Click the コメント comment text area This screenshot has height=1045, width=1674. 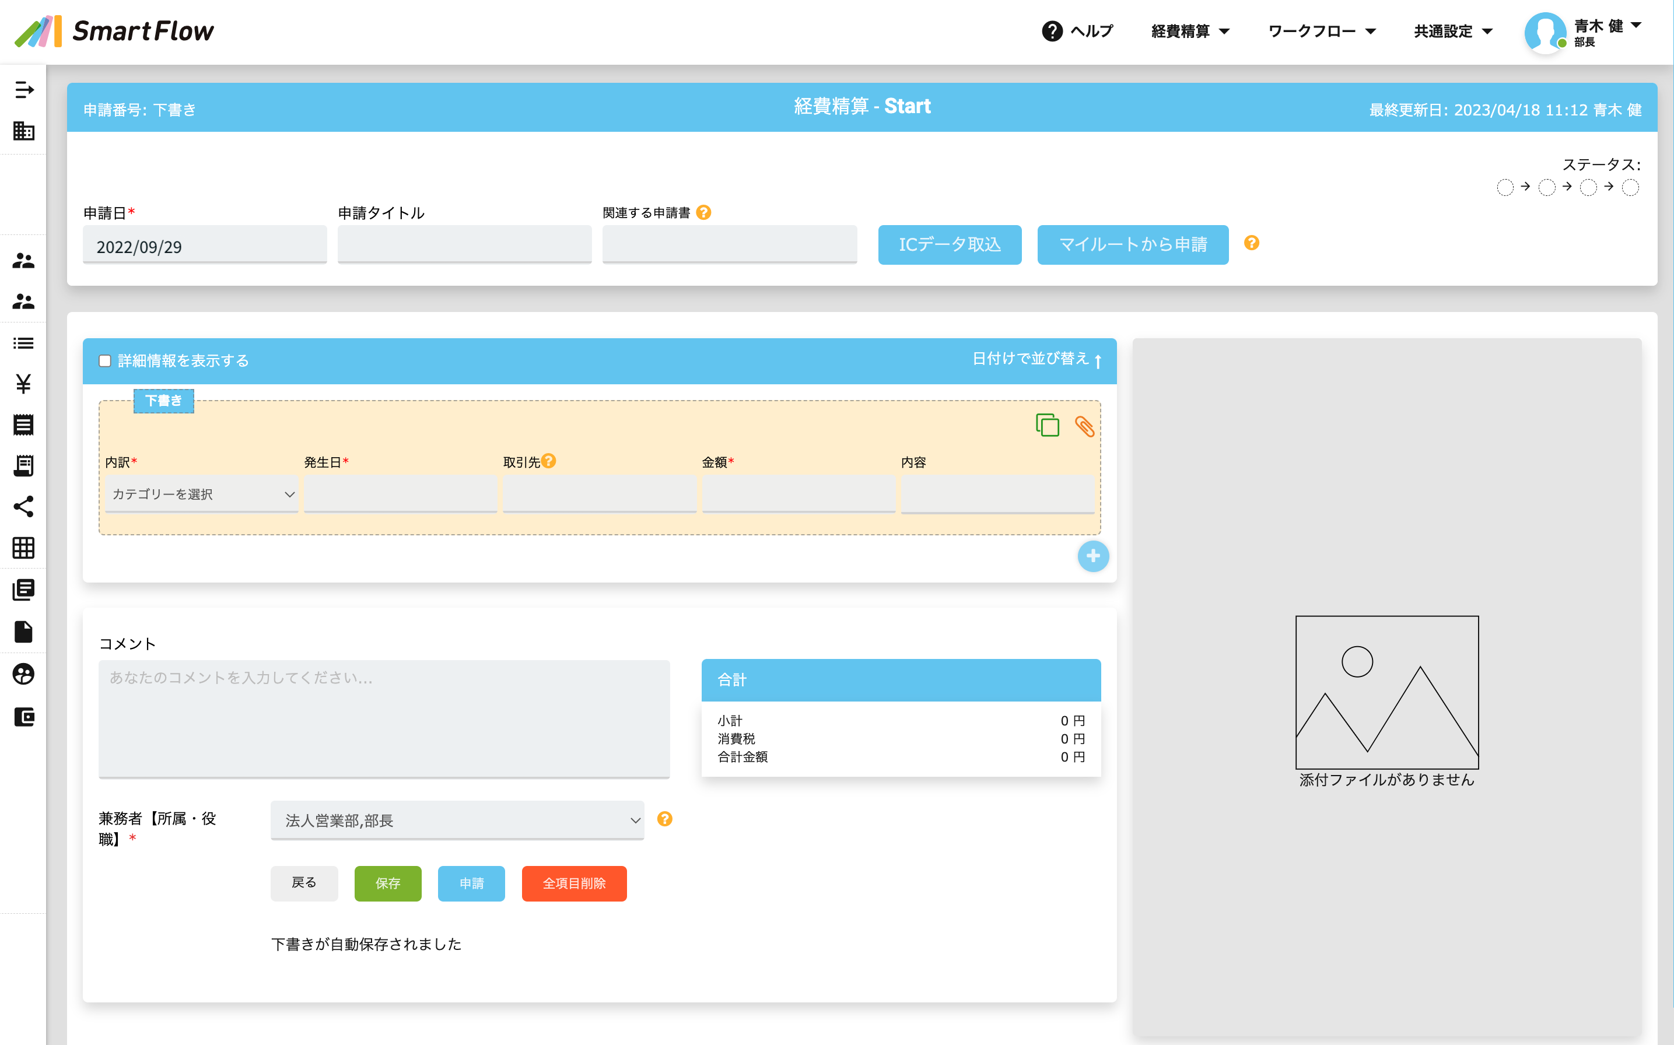[x=384, y=718]
